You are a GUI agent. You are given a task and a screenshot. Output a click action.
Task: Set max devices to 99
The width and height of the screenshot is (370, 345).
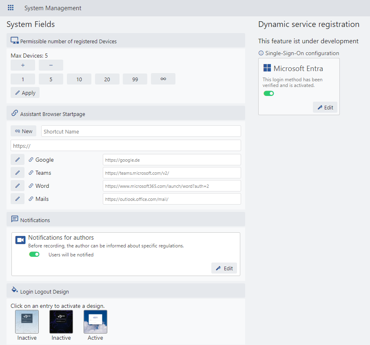click(x=135, y=79)
